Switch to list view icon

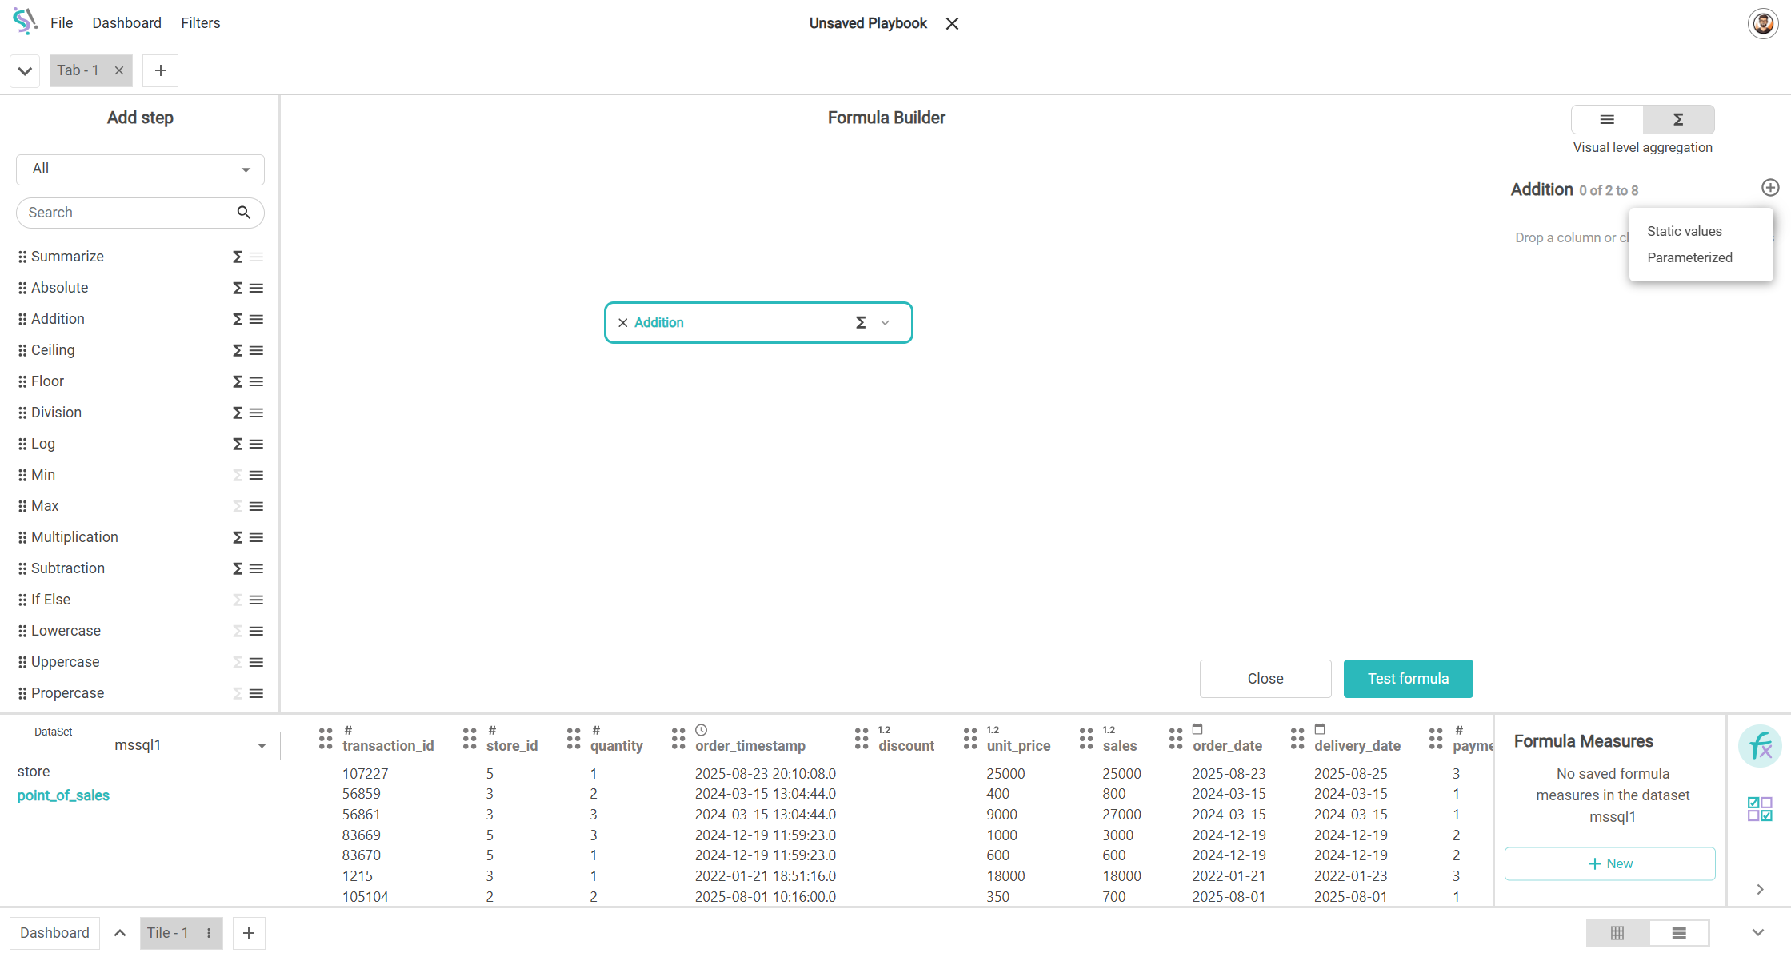point(1679,933)
